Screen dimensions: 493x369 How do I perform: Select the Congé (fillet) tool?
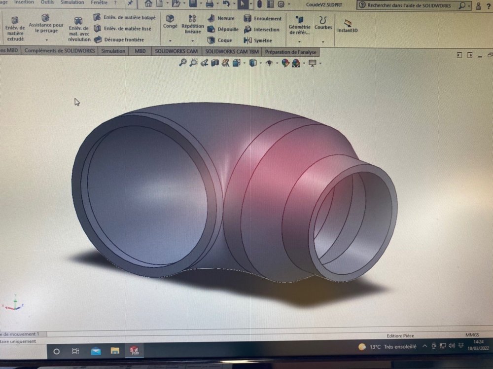tap(170, 22)
